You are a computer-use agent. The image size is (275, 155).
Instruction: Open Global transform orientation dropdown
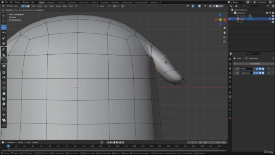101,6
